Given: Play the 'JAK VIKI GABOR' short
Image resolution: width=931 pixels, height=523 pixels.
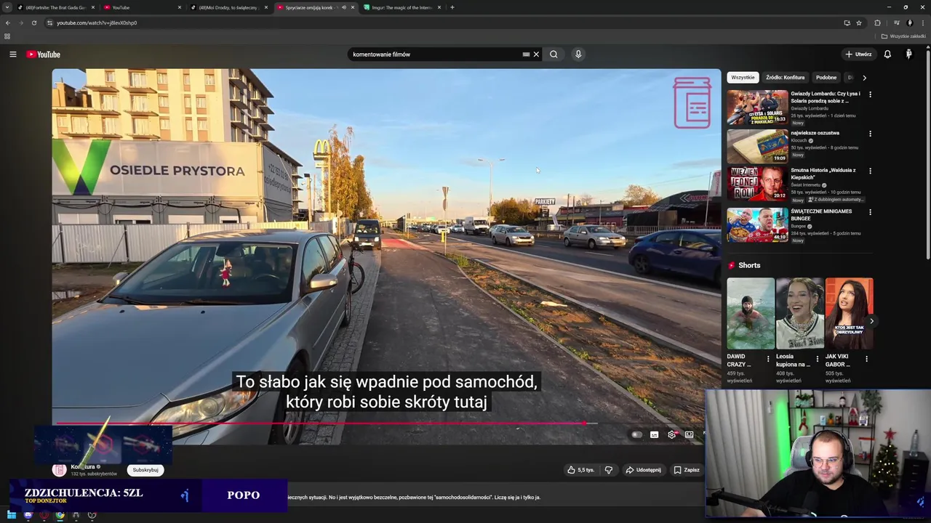Looking at the screenshot, I should click(x=849, y=314).
